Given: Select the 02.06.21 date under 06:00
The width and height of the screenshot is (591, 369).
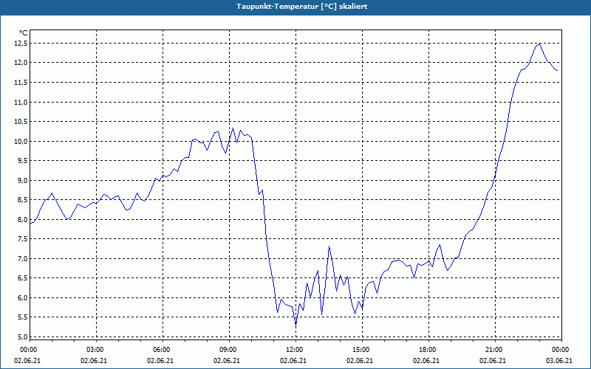Looking at the screenshot, I should click(160, 360).
